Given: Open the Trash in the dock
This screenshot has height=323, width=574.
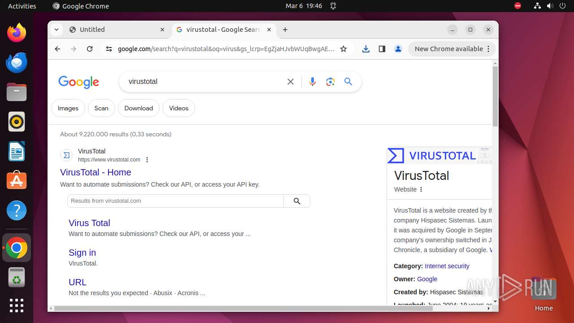Looking at the screenshot, I should tap(17, 277).
